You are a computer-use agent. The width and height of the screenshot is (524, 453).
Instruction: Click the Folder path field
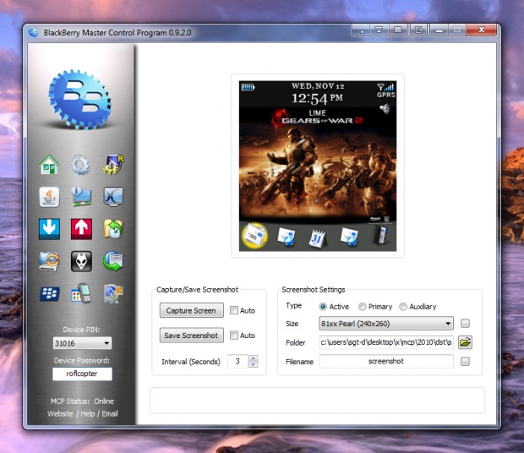[386, 342]
